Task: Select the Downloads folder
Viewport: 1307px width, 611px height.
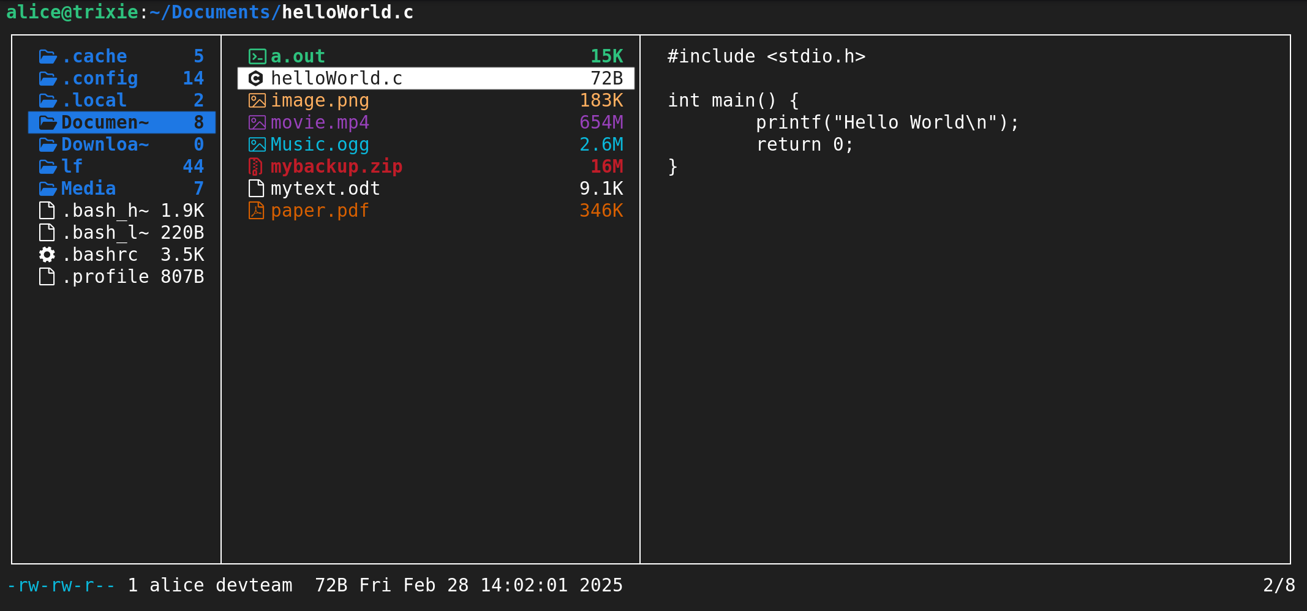Action: pos(104,144)
